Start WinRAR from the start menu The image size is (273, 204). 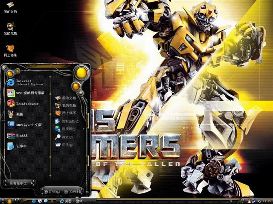pos(21,136)
